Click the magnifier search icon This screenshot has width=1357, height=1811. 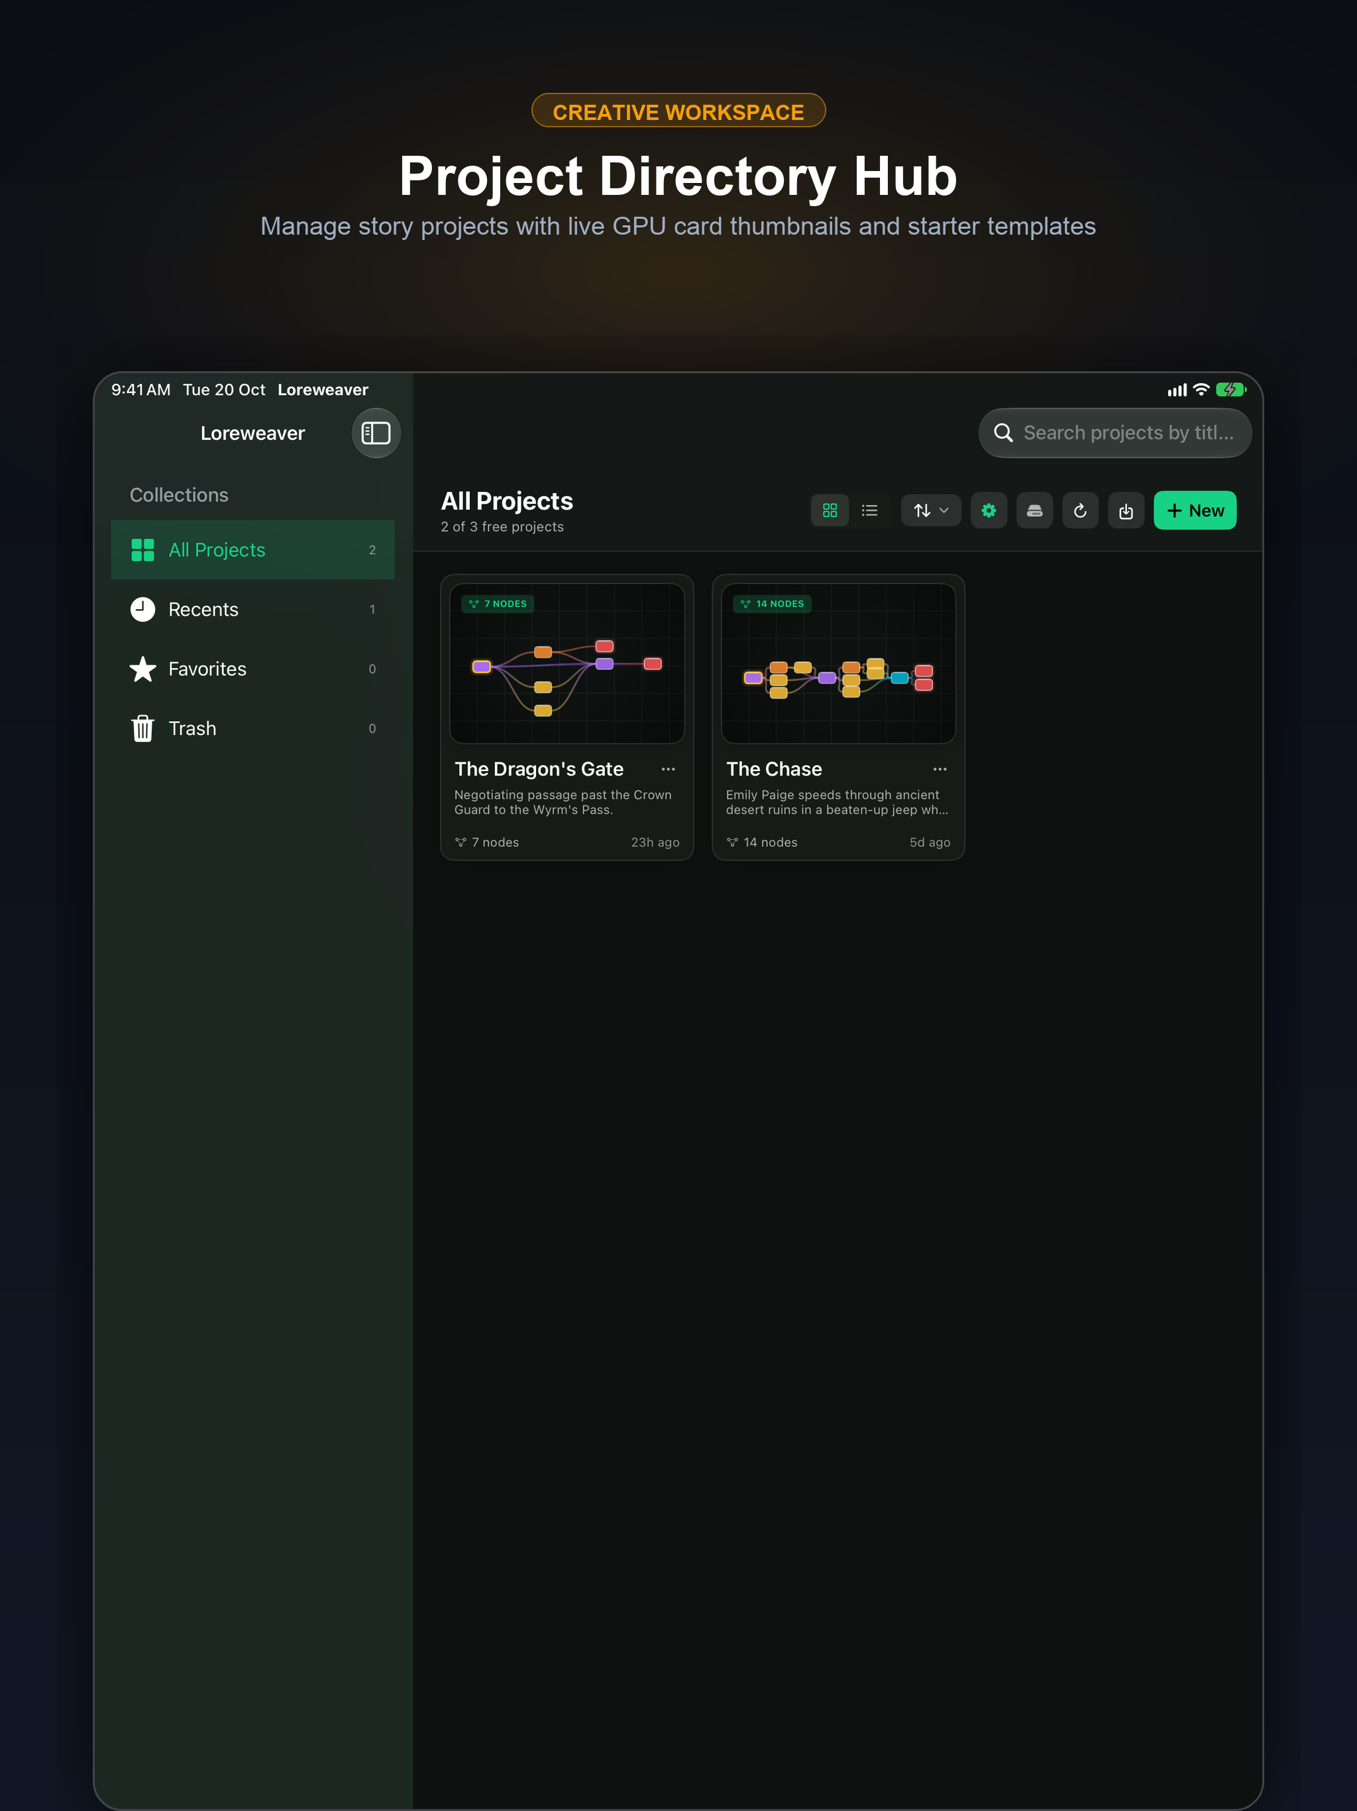point(1003,433)
